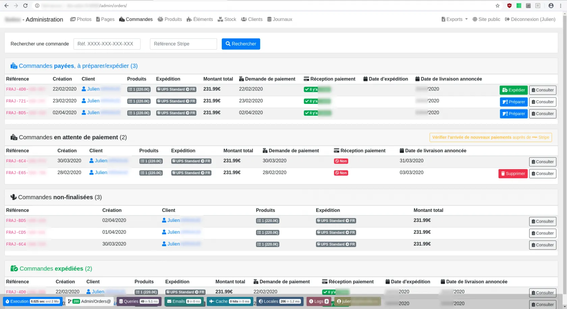
Task: Focus the Référence Stripe input field
Action: coord(183,44)
